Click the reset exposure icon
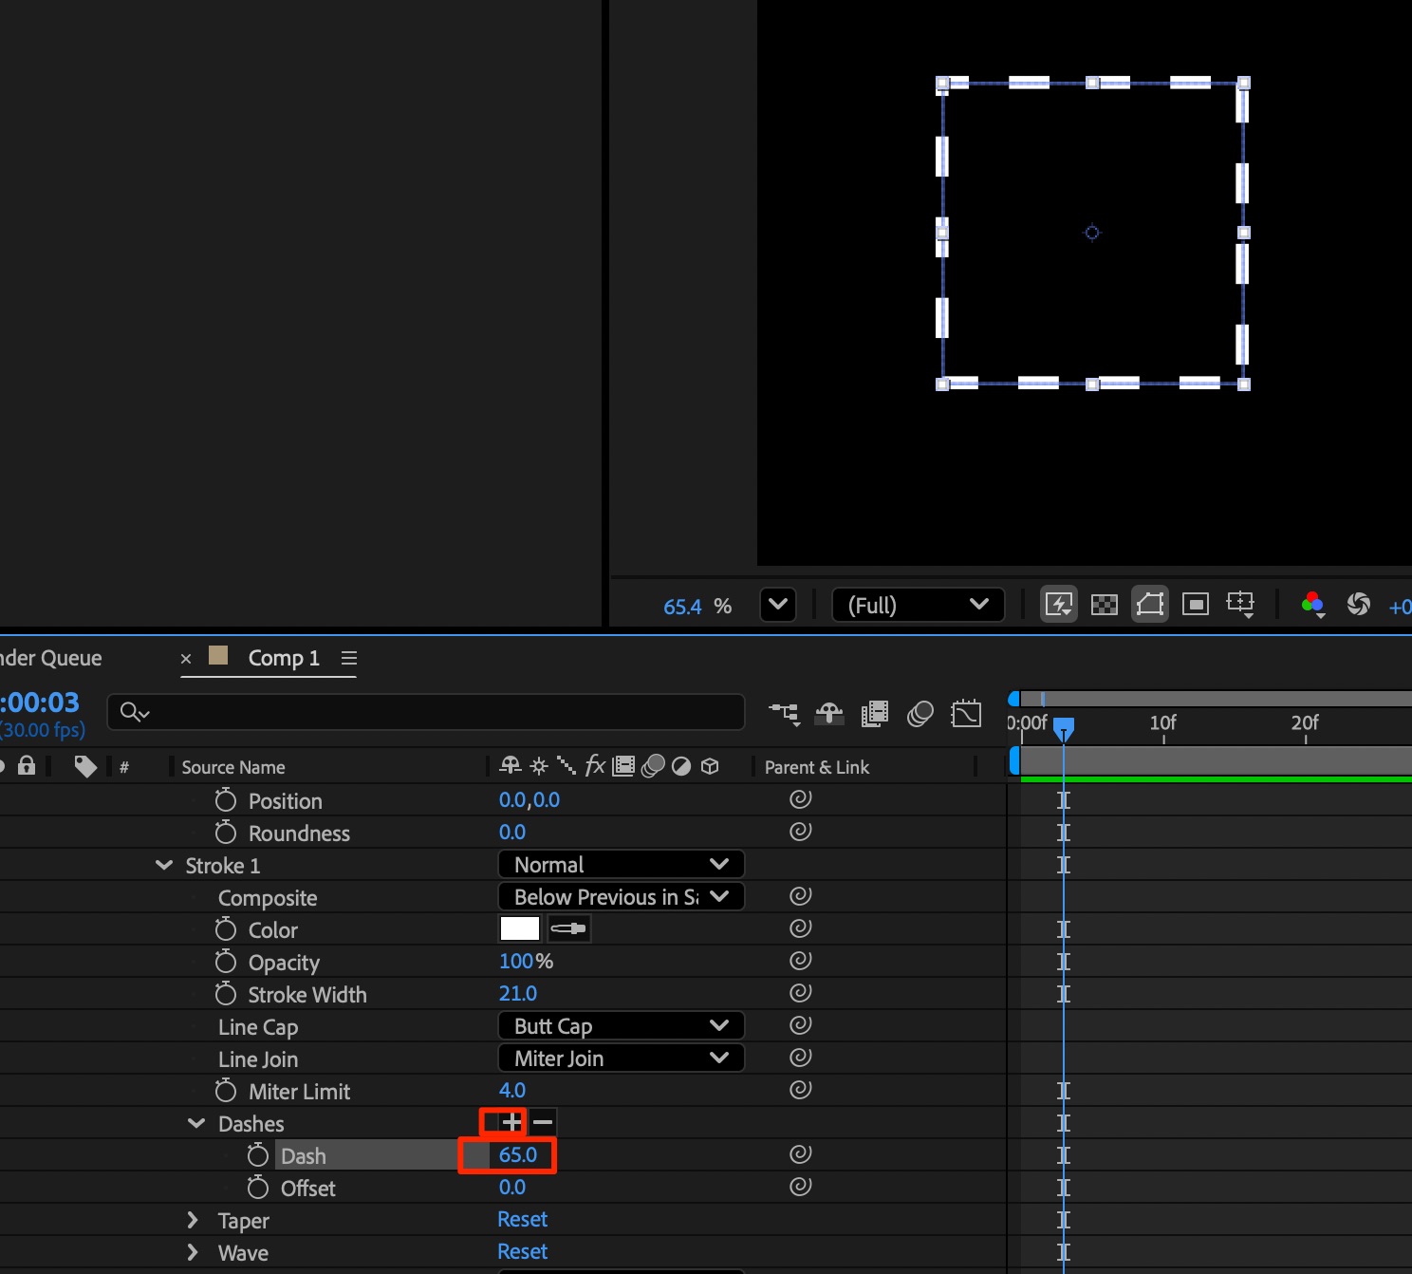This screenshot has height=1274, width=1412. (1358, 605)
